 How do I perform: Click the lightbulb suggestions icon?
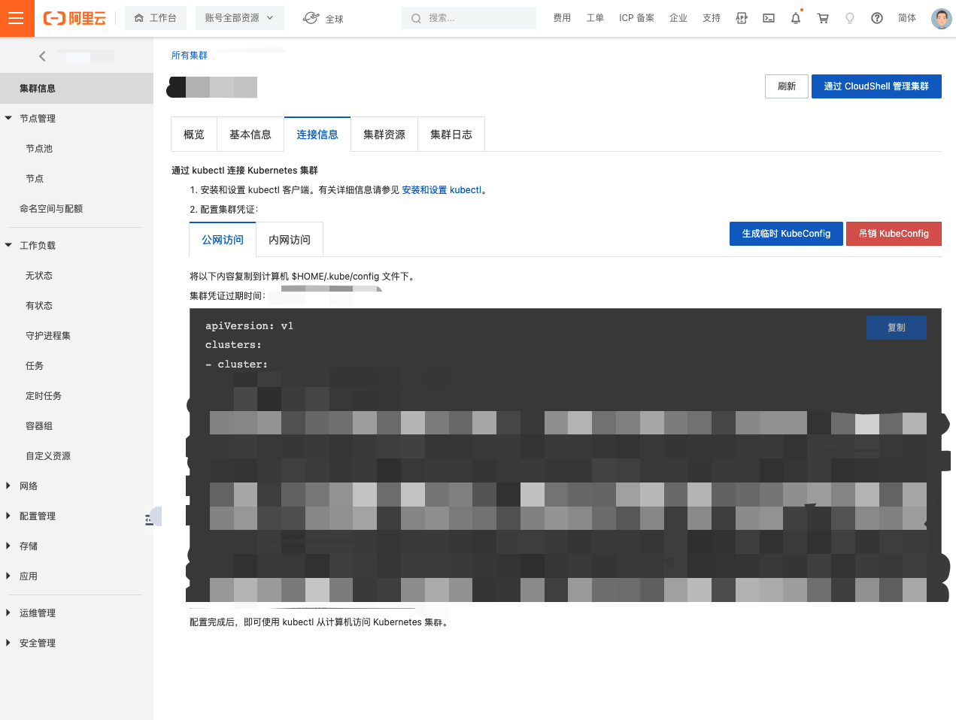click(850, 18)
